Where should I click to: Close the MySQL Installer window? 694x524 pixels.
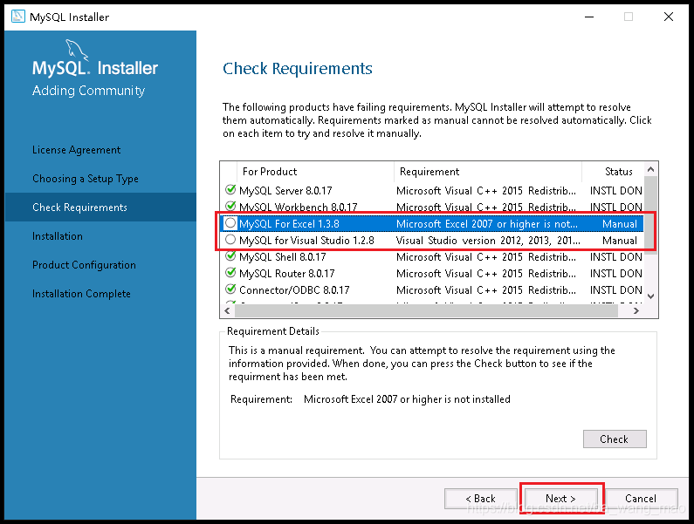pyautogui.click(x=669, y=17)
